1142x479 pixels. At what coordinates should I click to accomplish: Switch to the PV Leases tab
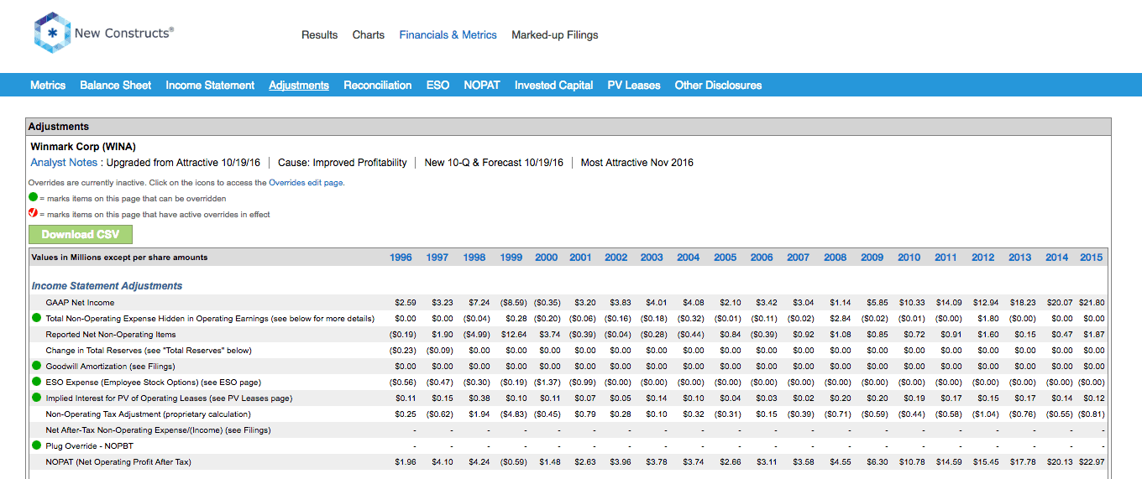click(x=634, y=85)
